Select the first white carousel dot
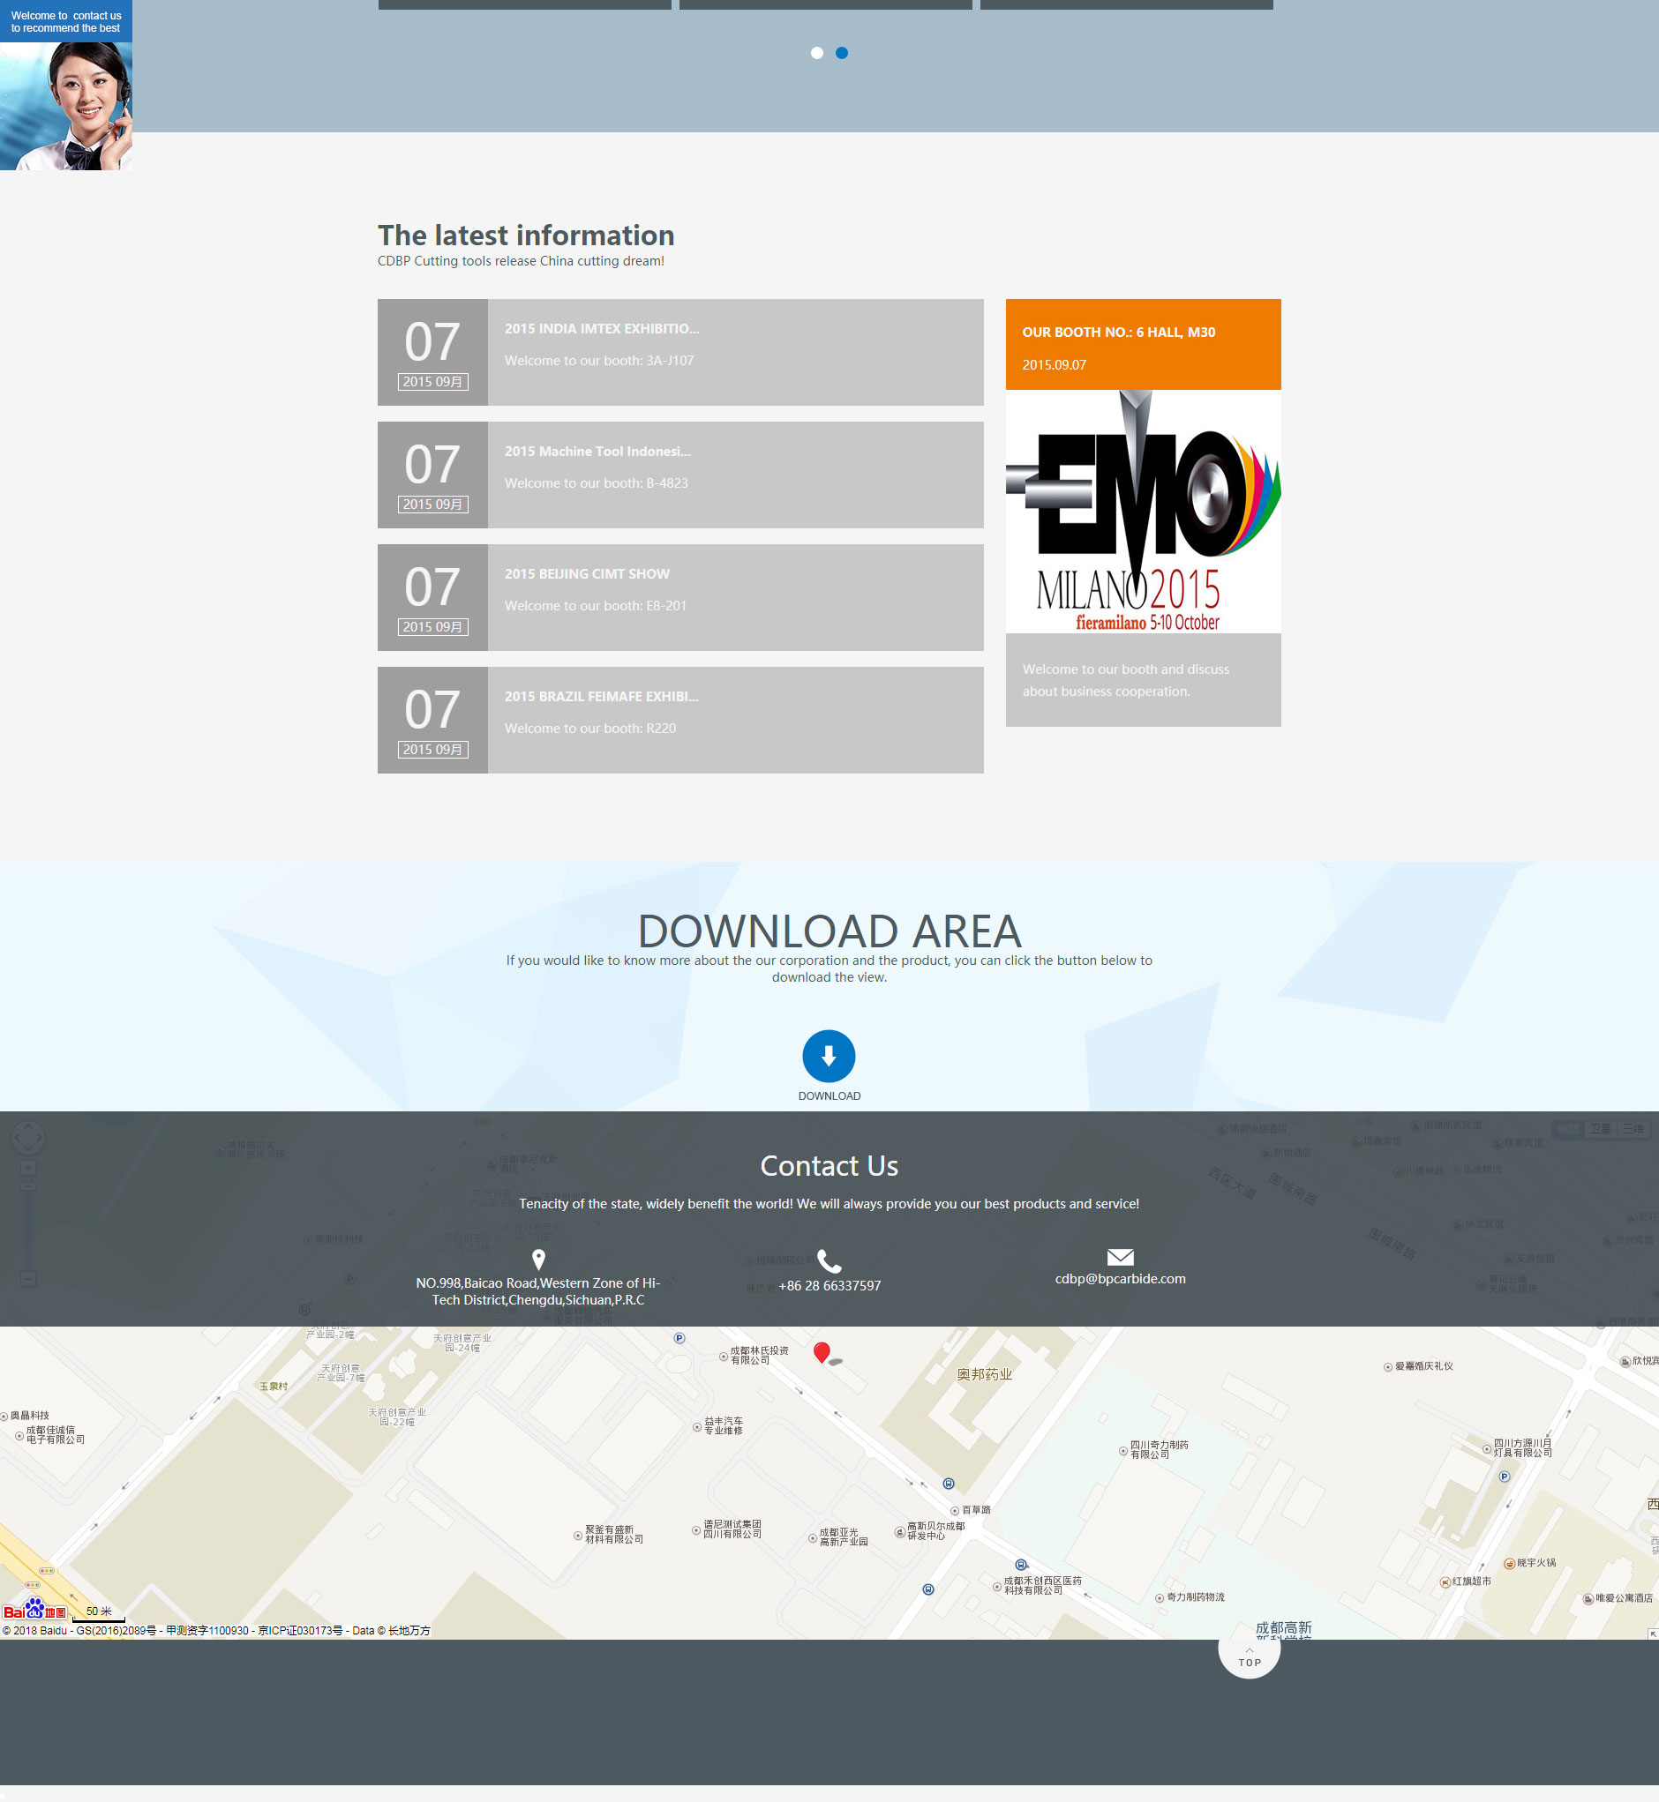 [x=817, y=53]
